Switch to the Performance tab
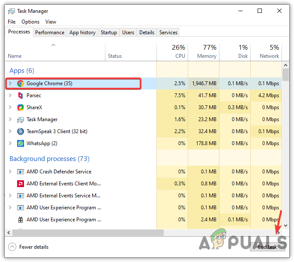 50,33
